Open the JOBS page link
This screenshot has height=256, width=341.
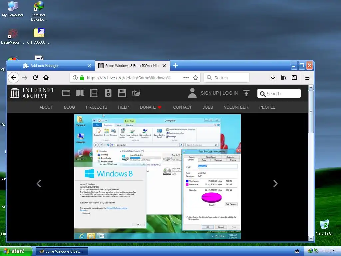click(x=208, y=107)
